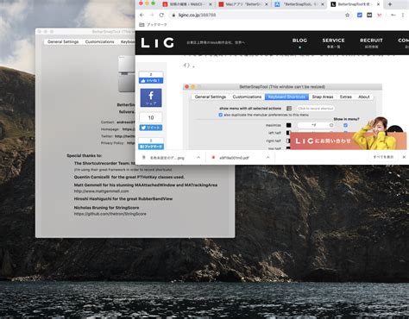Click 'Special thanks to:' text
The width and height of the screenshot is (409, 319).
pos(85,155)
